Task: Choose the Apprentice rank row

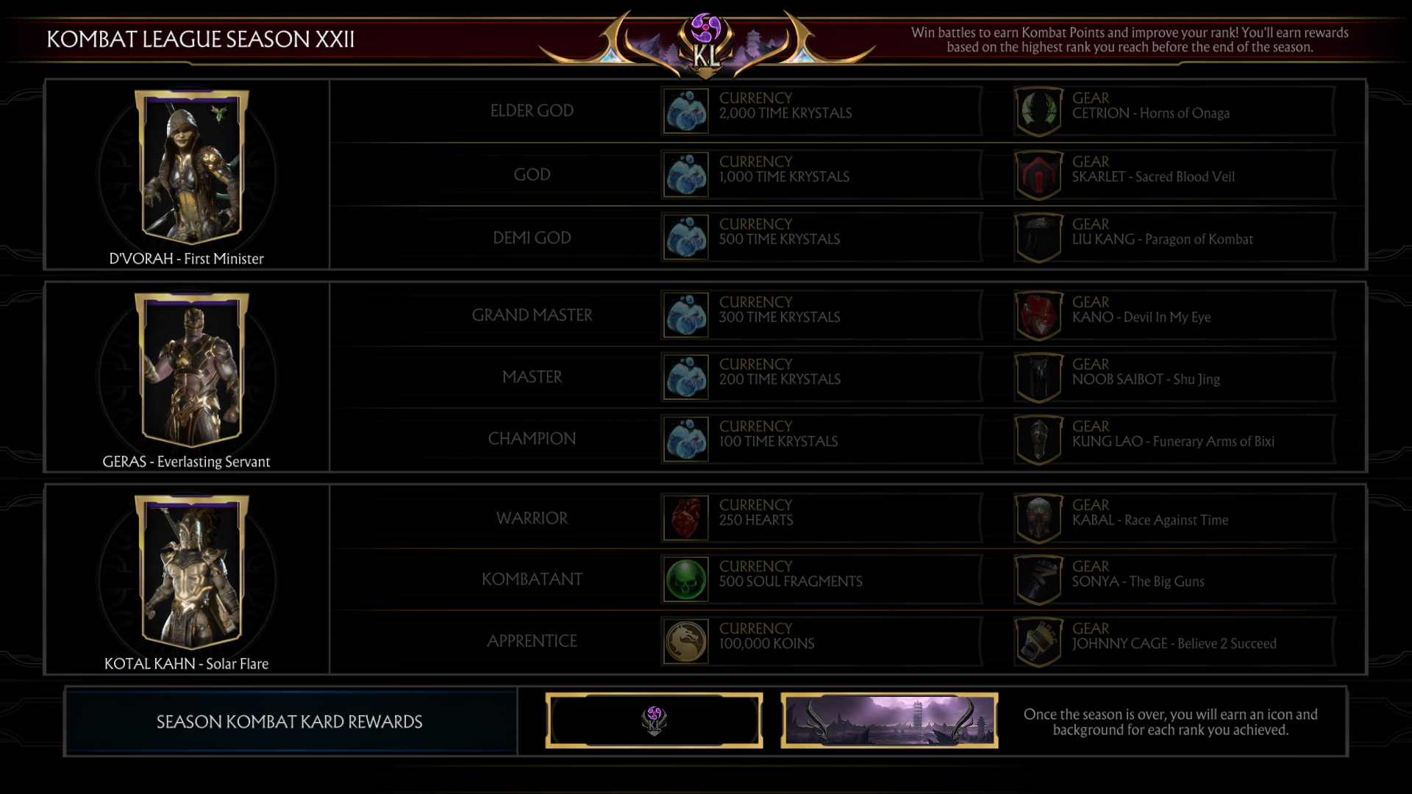Action: click(x=847, y=641)
